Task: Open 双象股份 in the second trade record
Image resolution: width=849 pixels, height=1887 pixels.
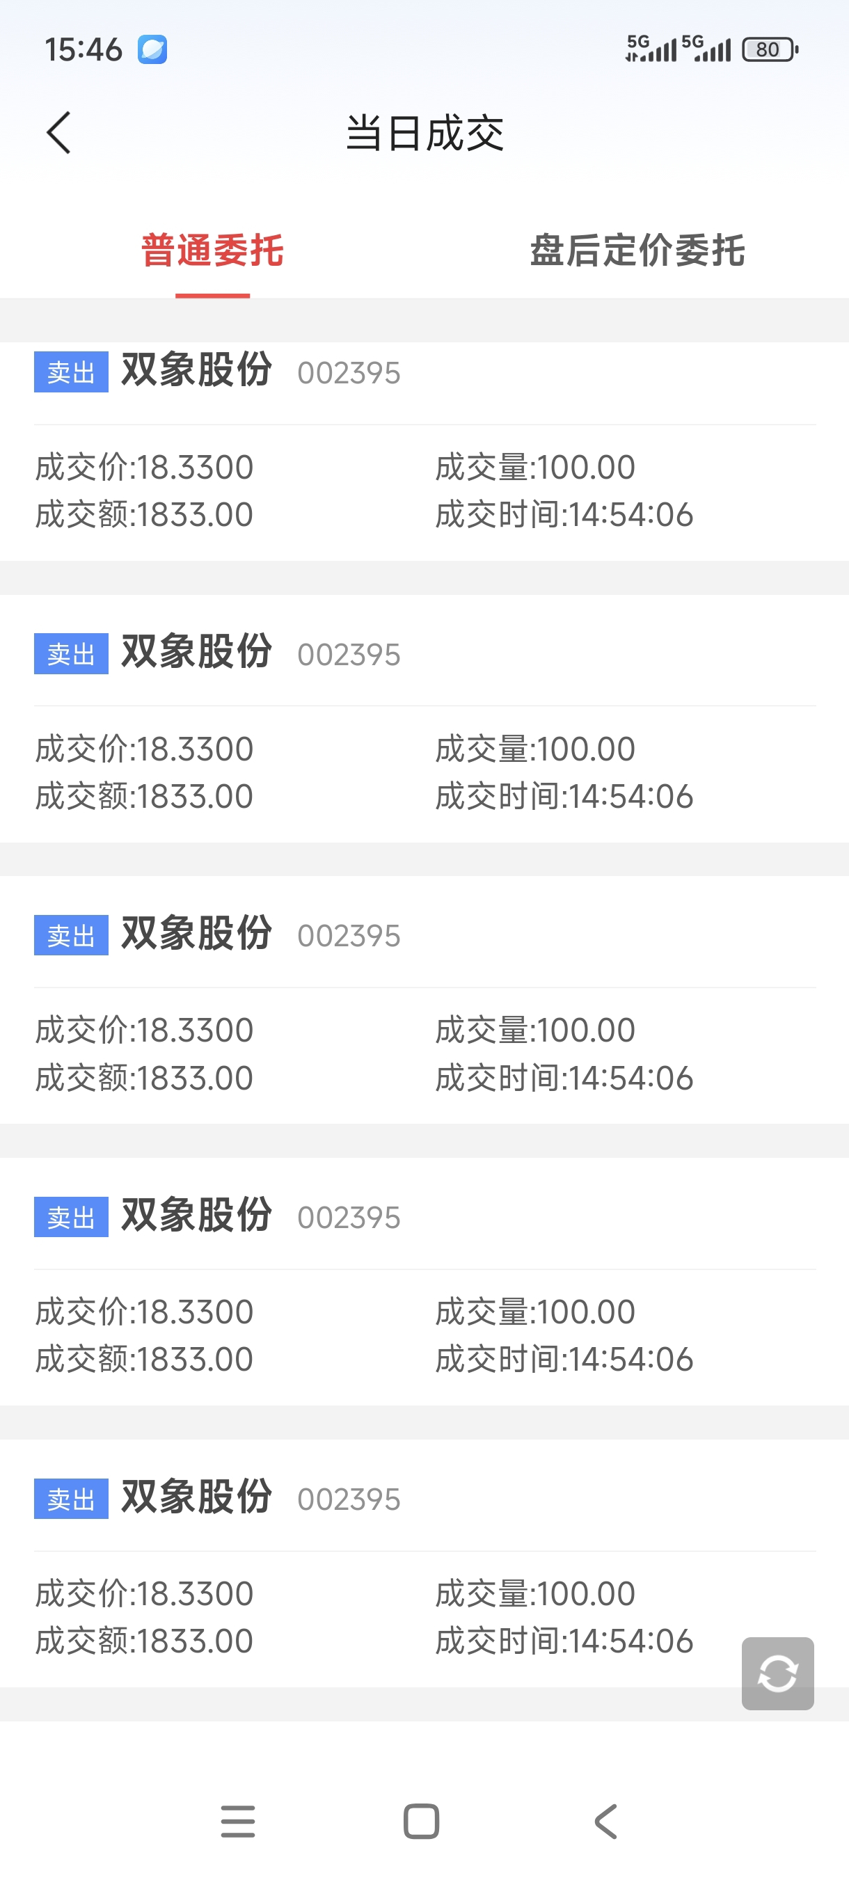Action: click(x=196, y=652)
